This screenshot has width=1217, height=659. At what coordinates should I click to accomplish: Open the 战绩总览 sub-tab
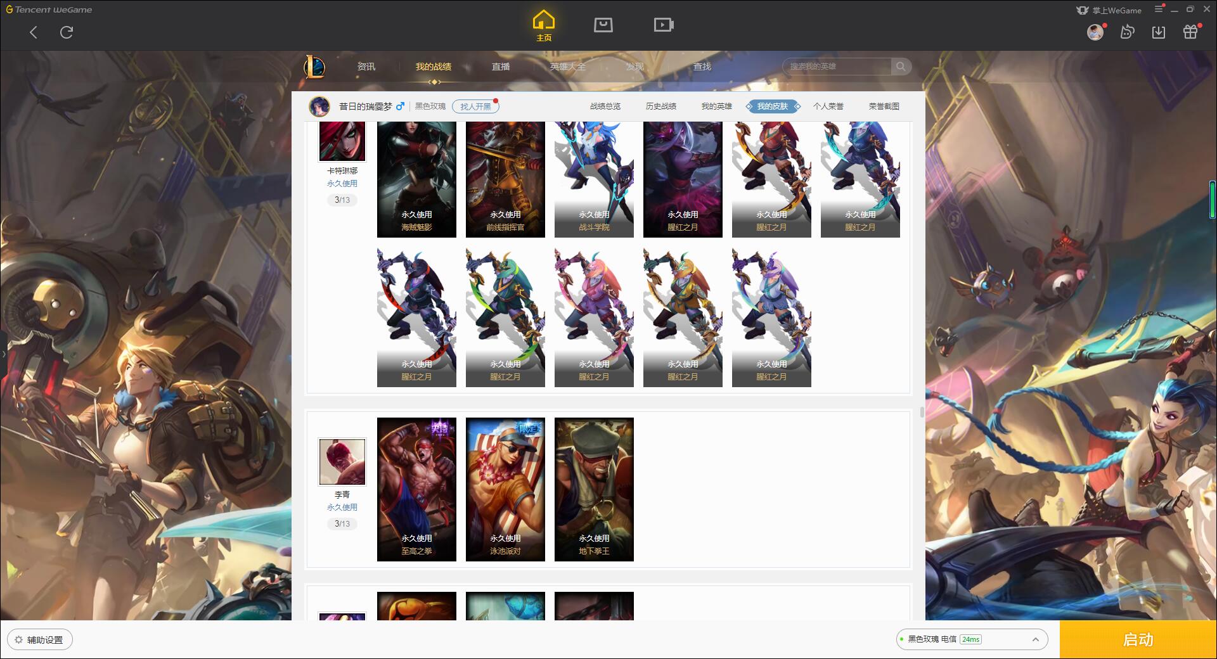coord(605,106)
